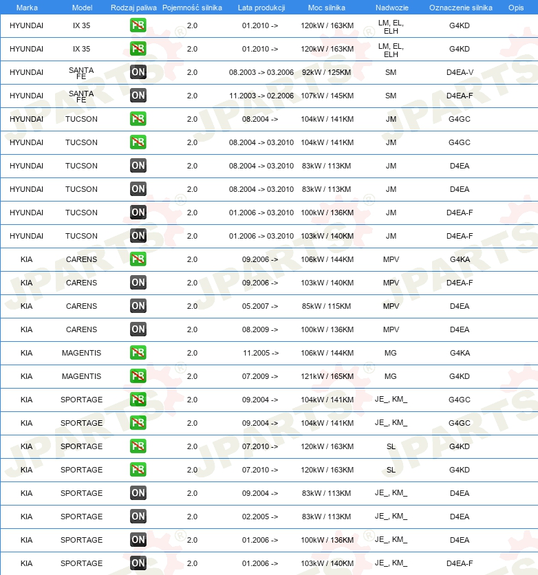Click the Oznaczenie silnika column header
This screenshot has width=538, height=575.
461,8
